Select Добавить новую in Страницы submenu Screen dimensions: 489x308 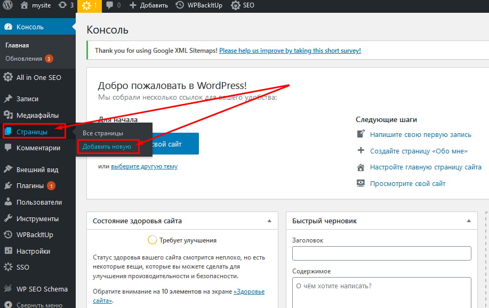click(x=107, y=147)
